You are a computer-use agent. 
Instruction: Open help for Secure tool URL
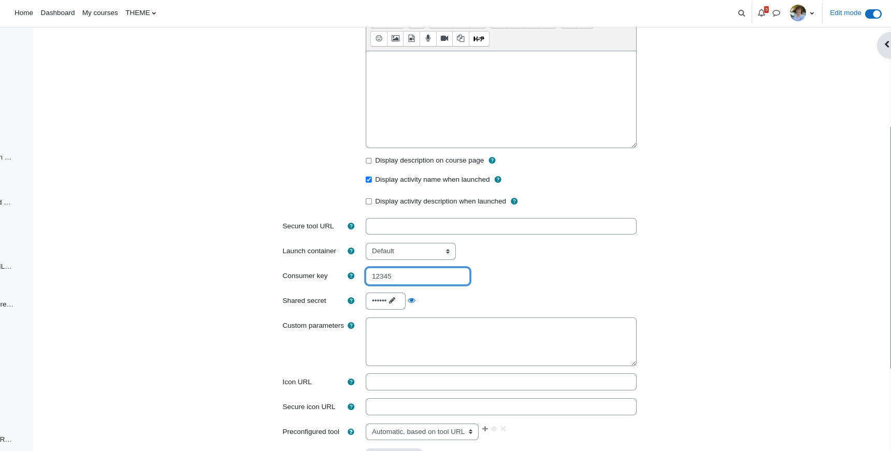pos(351,226)
